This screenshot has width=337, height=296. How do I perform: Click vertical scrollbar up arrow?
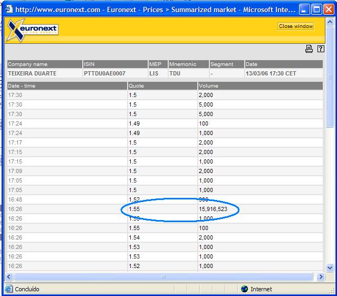pos(330,21)
